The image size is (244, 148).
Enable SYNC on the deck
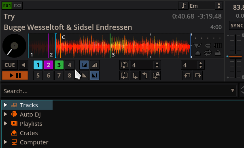237,25
